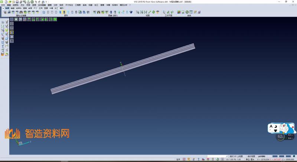Click the new file icon in title bar
The height and width of the screenshot is (162, 297).
(x=6, y=2)
